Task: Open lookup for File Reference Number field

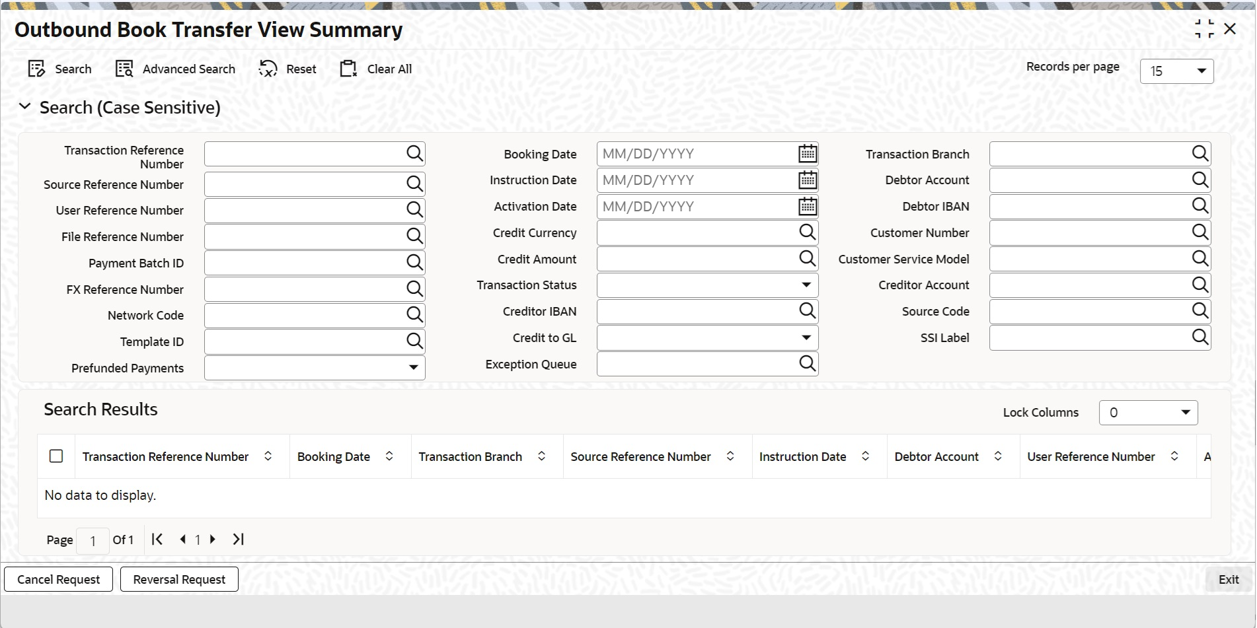Action: [x=414, y=236]
